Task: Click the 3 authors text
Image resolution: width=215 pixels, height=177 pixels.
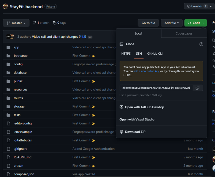Action: click(x=24, y=37)
